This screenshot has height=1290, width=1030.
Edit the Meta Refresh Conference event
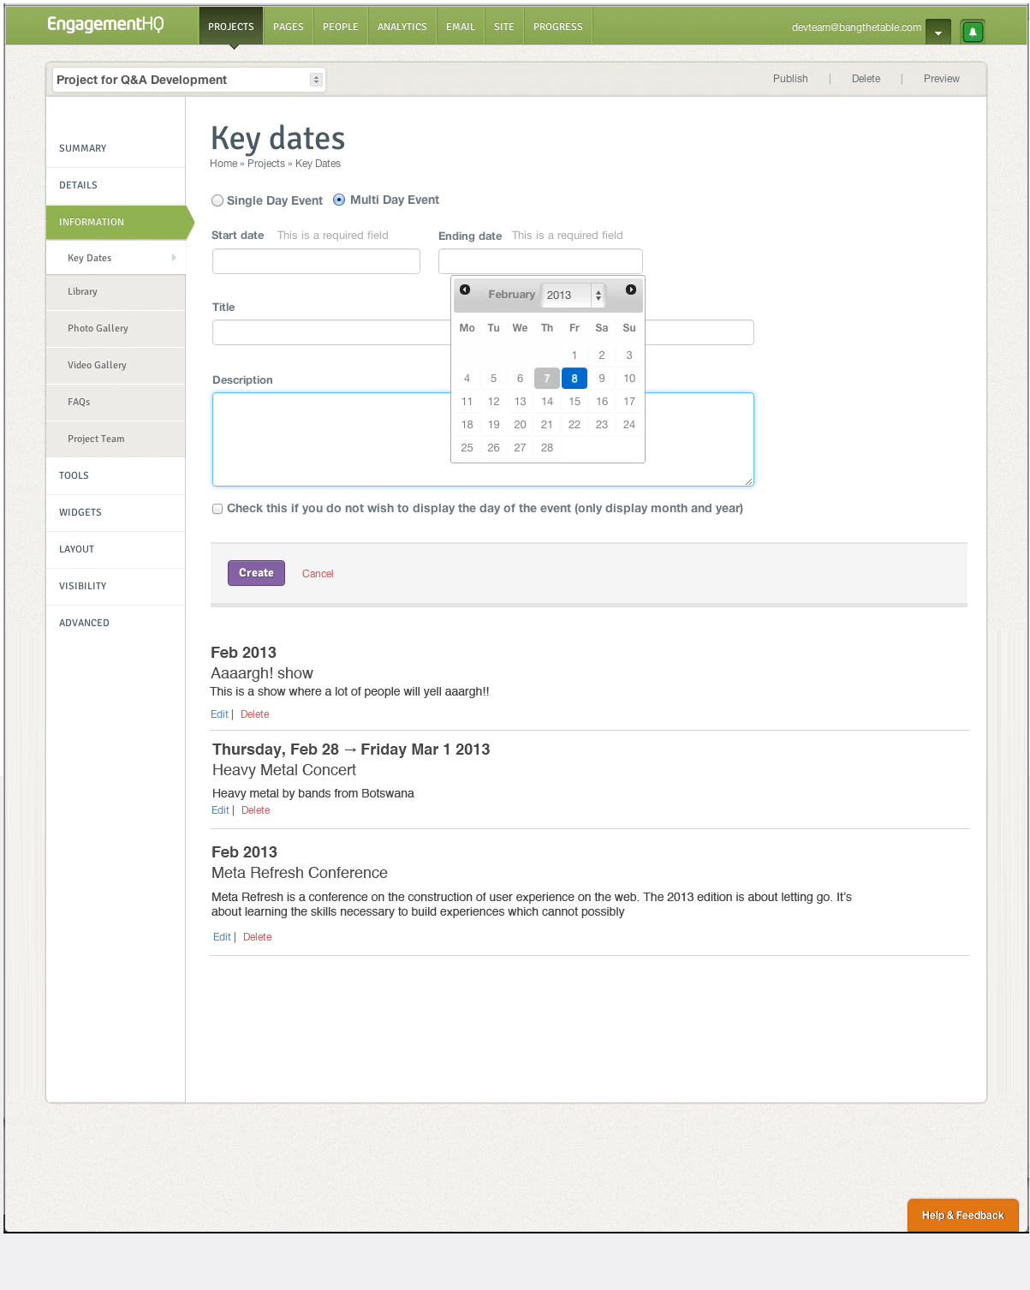tap(222, 937)
